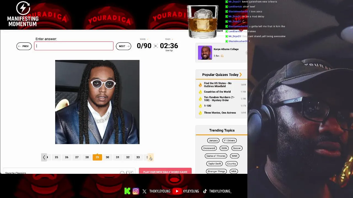Click the 02:36 timer value
The width and height of the screenshot is (353, 198).
click(169, 46)
